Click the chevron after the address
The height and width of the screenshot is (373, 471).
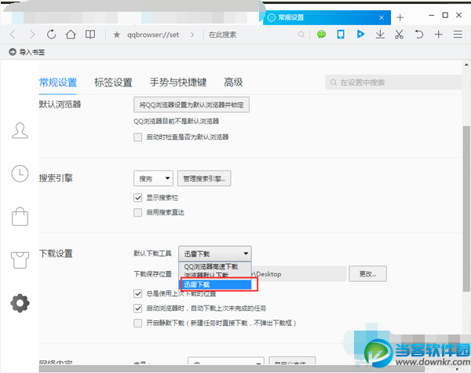[x=192, y=35]
